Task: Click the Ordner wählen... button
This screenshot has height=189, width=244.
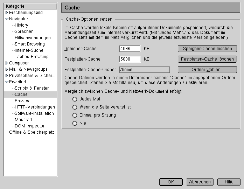Action: [x=208, y=70]
